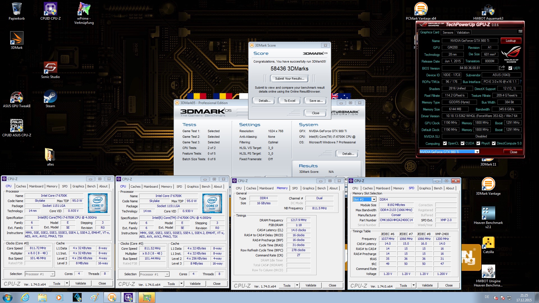
Task: Open Windows Media Player taskbar icon
Action: 59,297
